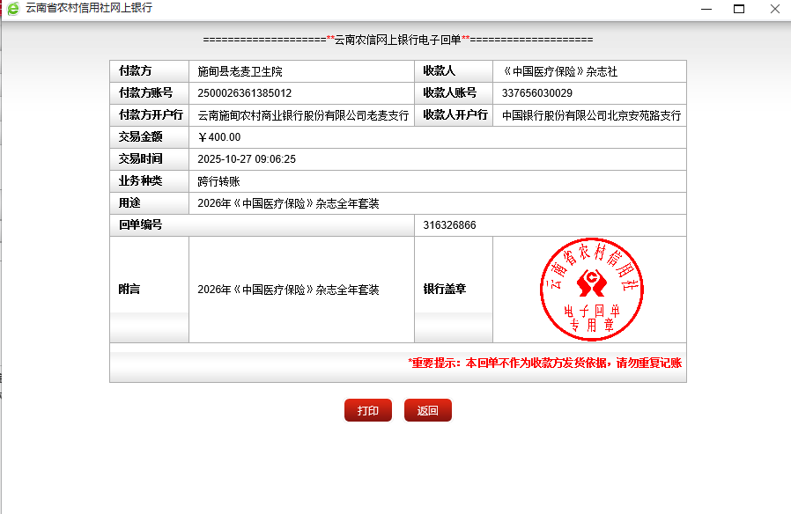791x514 pixels.
Task: Click the red bank seal stamp
Action: [x=591, y=290]
